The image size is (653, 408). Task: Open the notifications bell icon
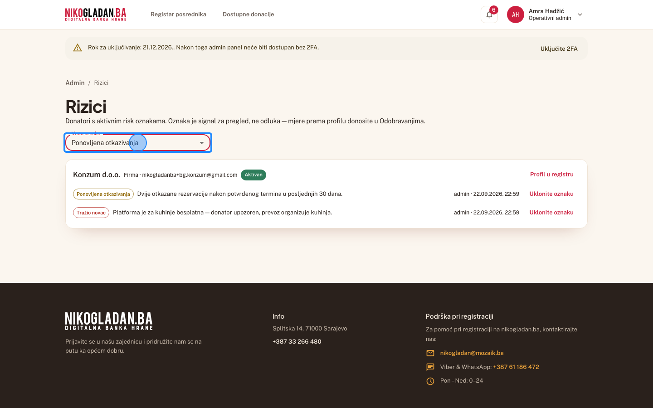pos(489,15)
